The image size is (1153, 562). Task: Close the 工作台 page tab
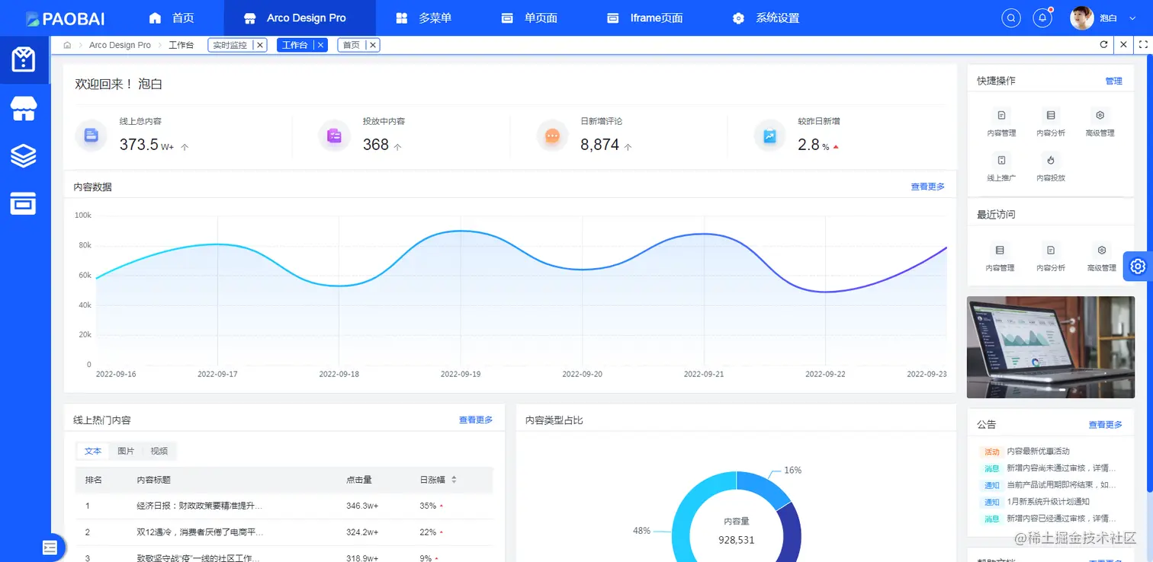321,45
